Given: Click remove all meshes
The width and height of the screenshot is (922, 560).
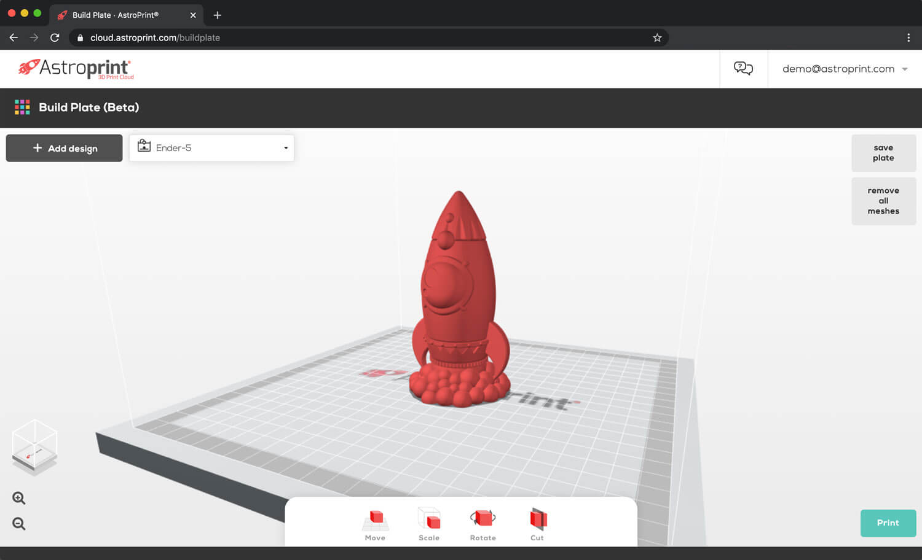Looking at the screenshot, I should click(x=883, y=200).
